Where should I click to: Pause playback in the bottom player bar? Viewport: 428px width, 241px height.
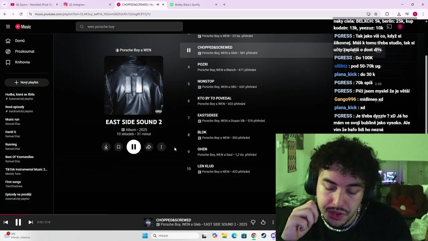pyautogui.click(x=18, y=222)
